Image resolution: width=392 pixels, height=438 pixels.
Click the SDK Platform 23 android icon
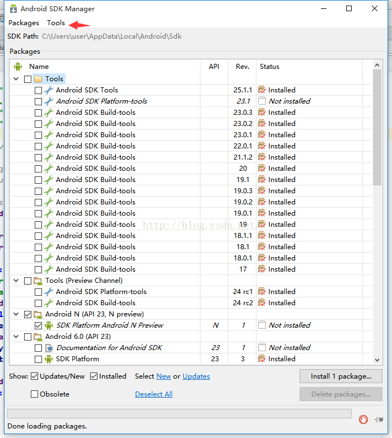tap(49, 359)
